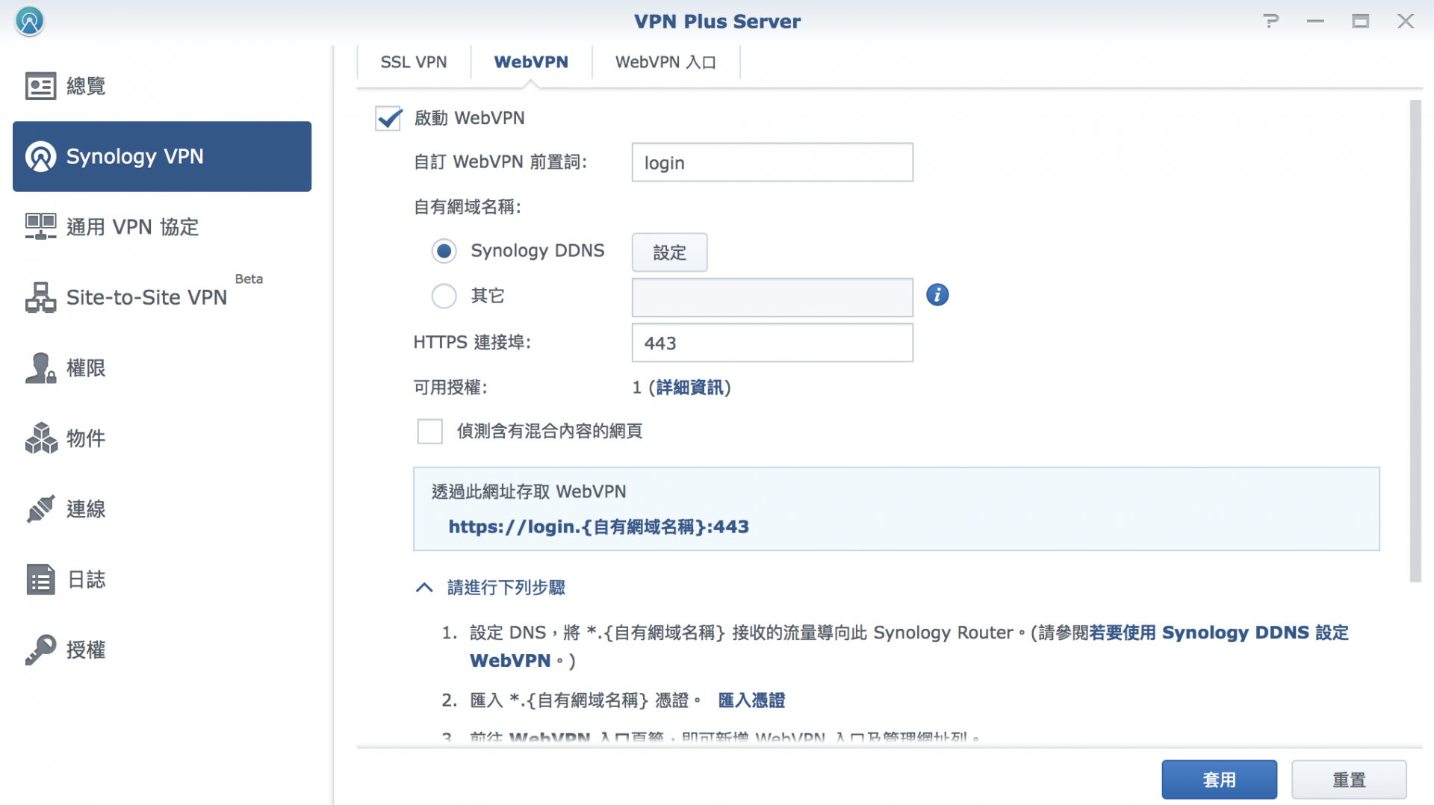This screenshot has width=1434, height=805.
Task: Switch to the WebVPN 入口 tab
Action: point(665,62)
